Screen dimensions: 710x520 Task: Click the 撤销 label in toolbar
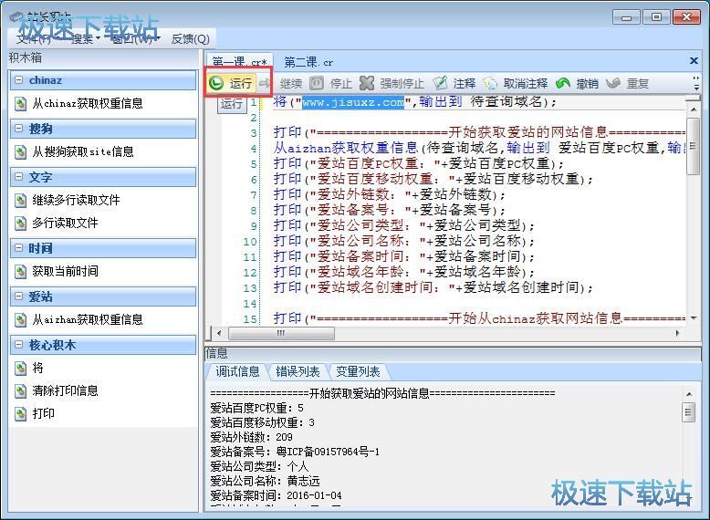click(588, 83)
